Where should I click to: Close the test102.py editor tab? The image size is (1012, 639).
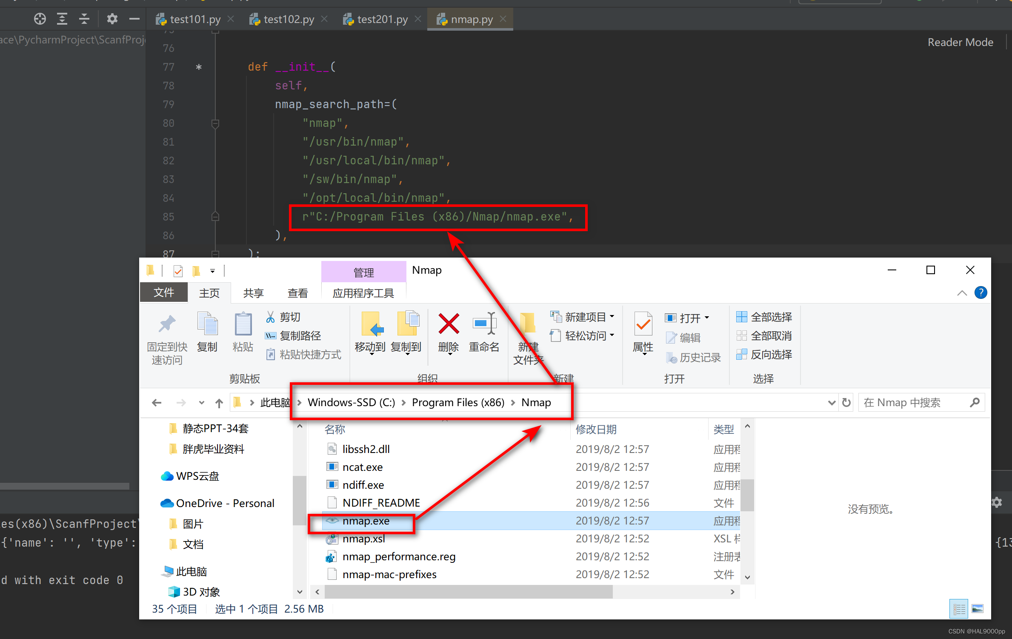(x=324, y=19)
